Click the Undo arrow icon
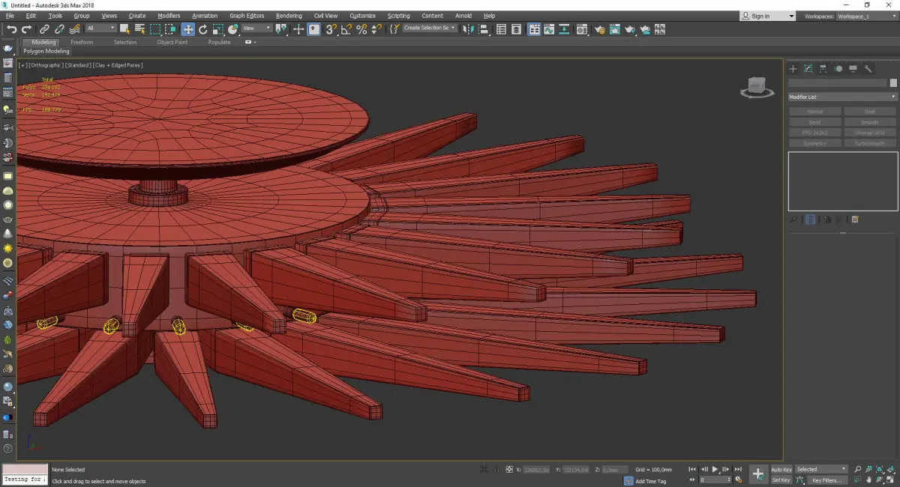The height and width of the screenshot is (487, 900). (x=11, y=29)
